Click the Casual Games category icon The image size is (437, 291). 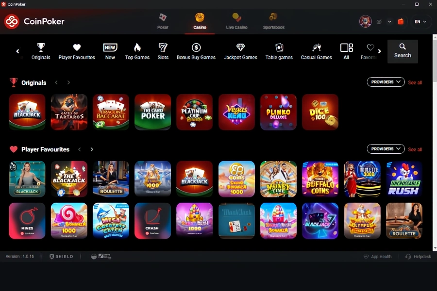(x=316, y=48)
